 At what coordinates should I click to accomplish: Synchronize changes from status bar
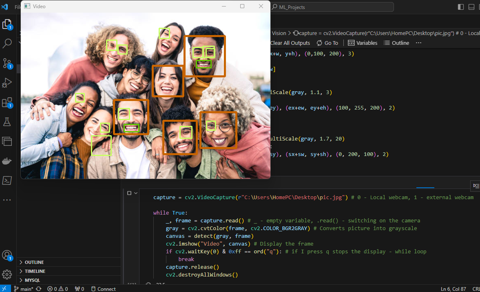pos(39,289)
